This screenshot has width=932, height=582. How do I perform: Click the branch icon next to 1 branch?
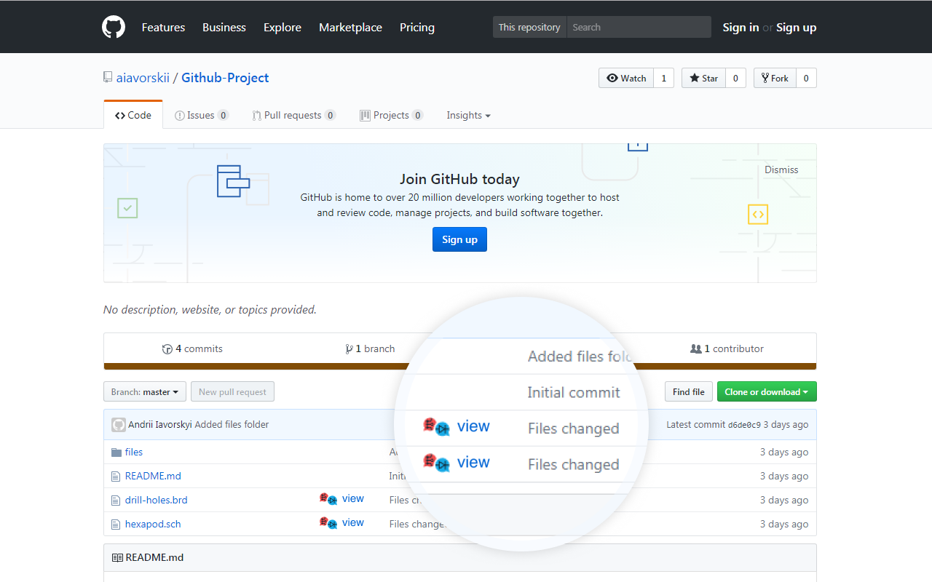350,348
